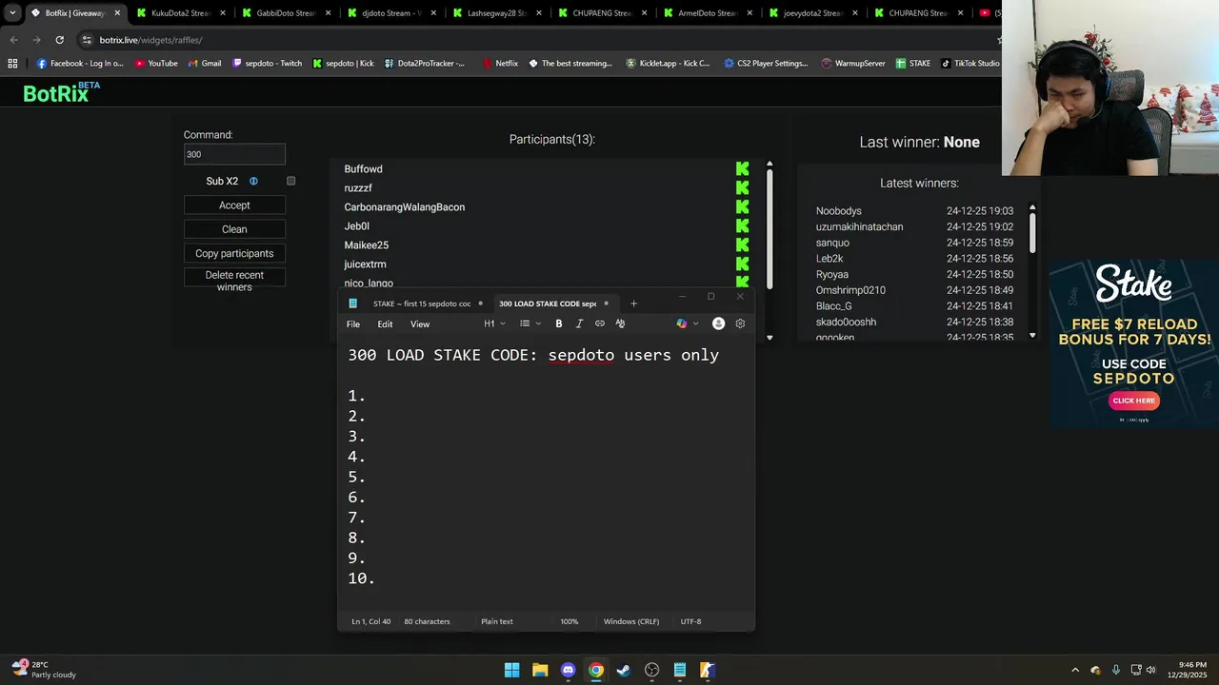Open the H1 heading dropdown
Viewport: 1219px width, 685px height.
coord(494,323)
